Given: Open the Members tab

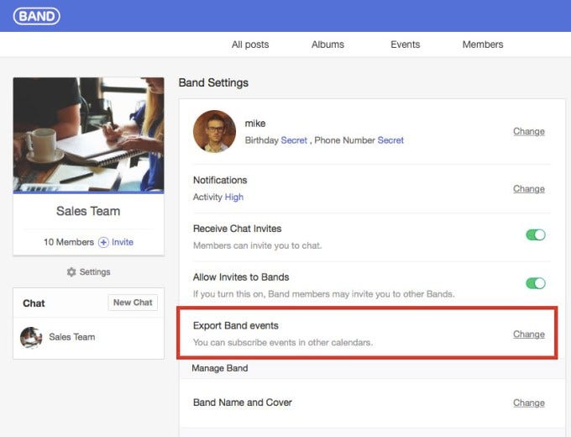Looking at the screenshot, I should pos(483,45).
